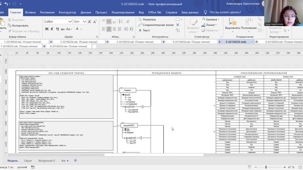Viewport: 303px width, 170px height.
Task: Increase font size with the large A icon
Action: coord(89,22)
